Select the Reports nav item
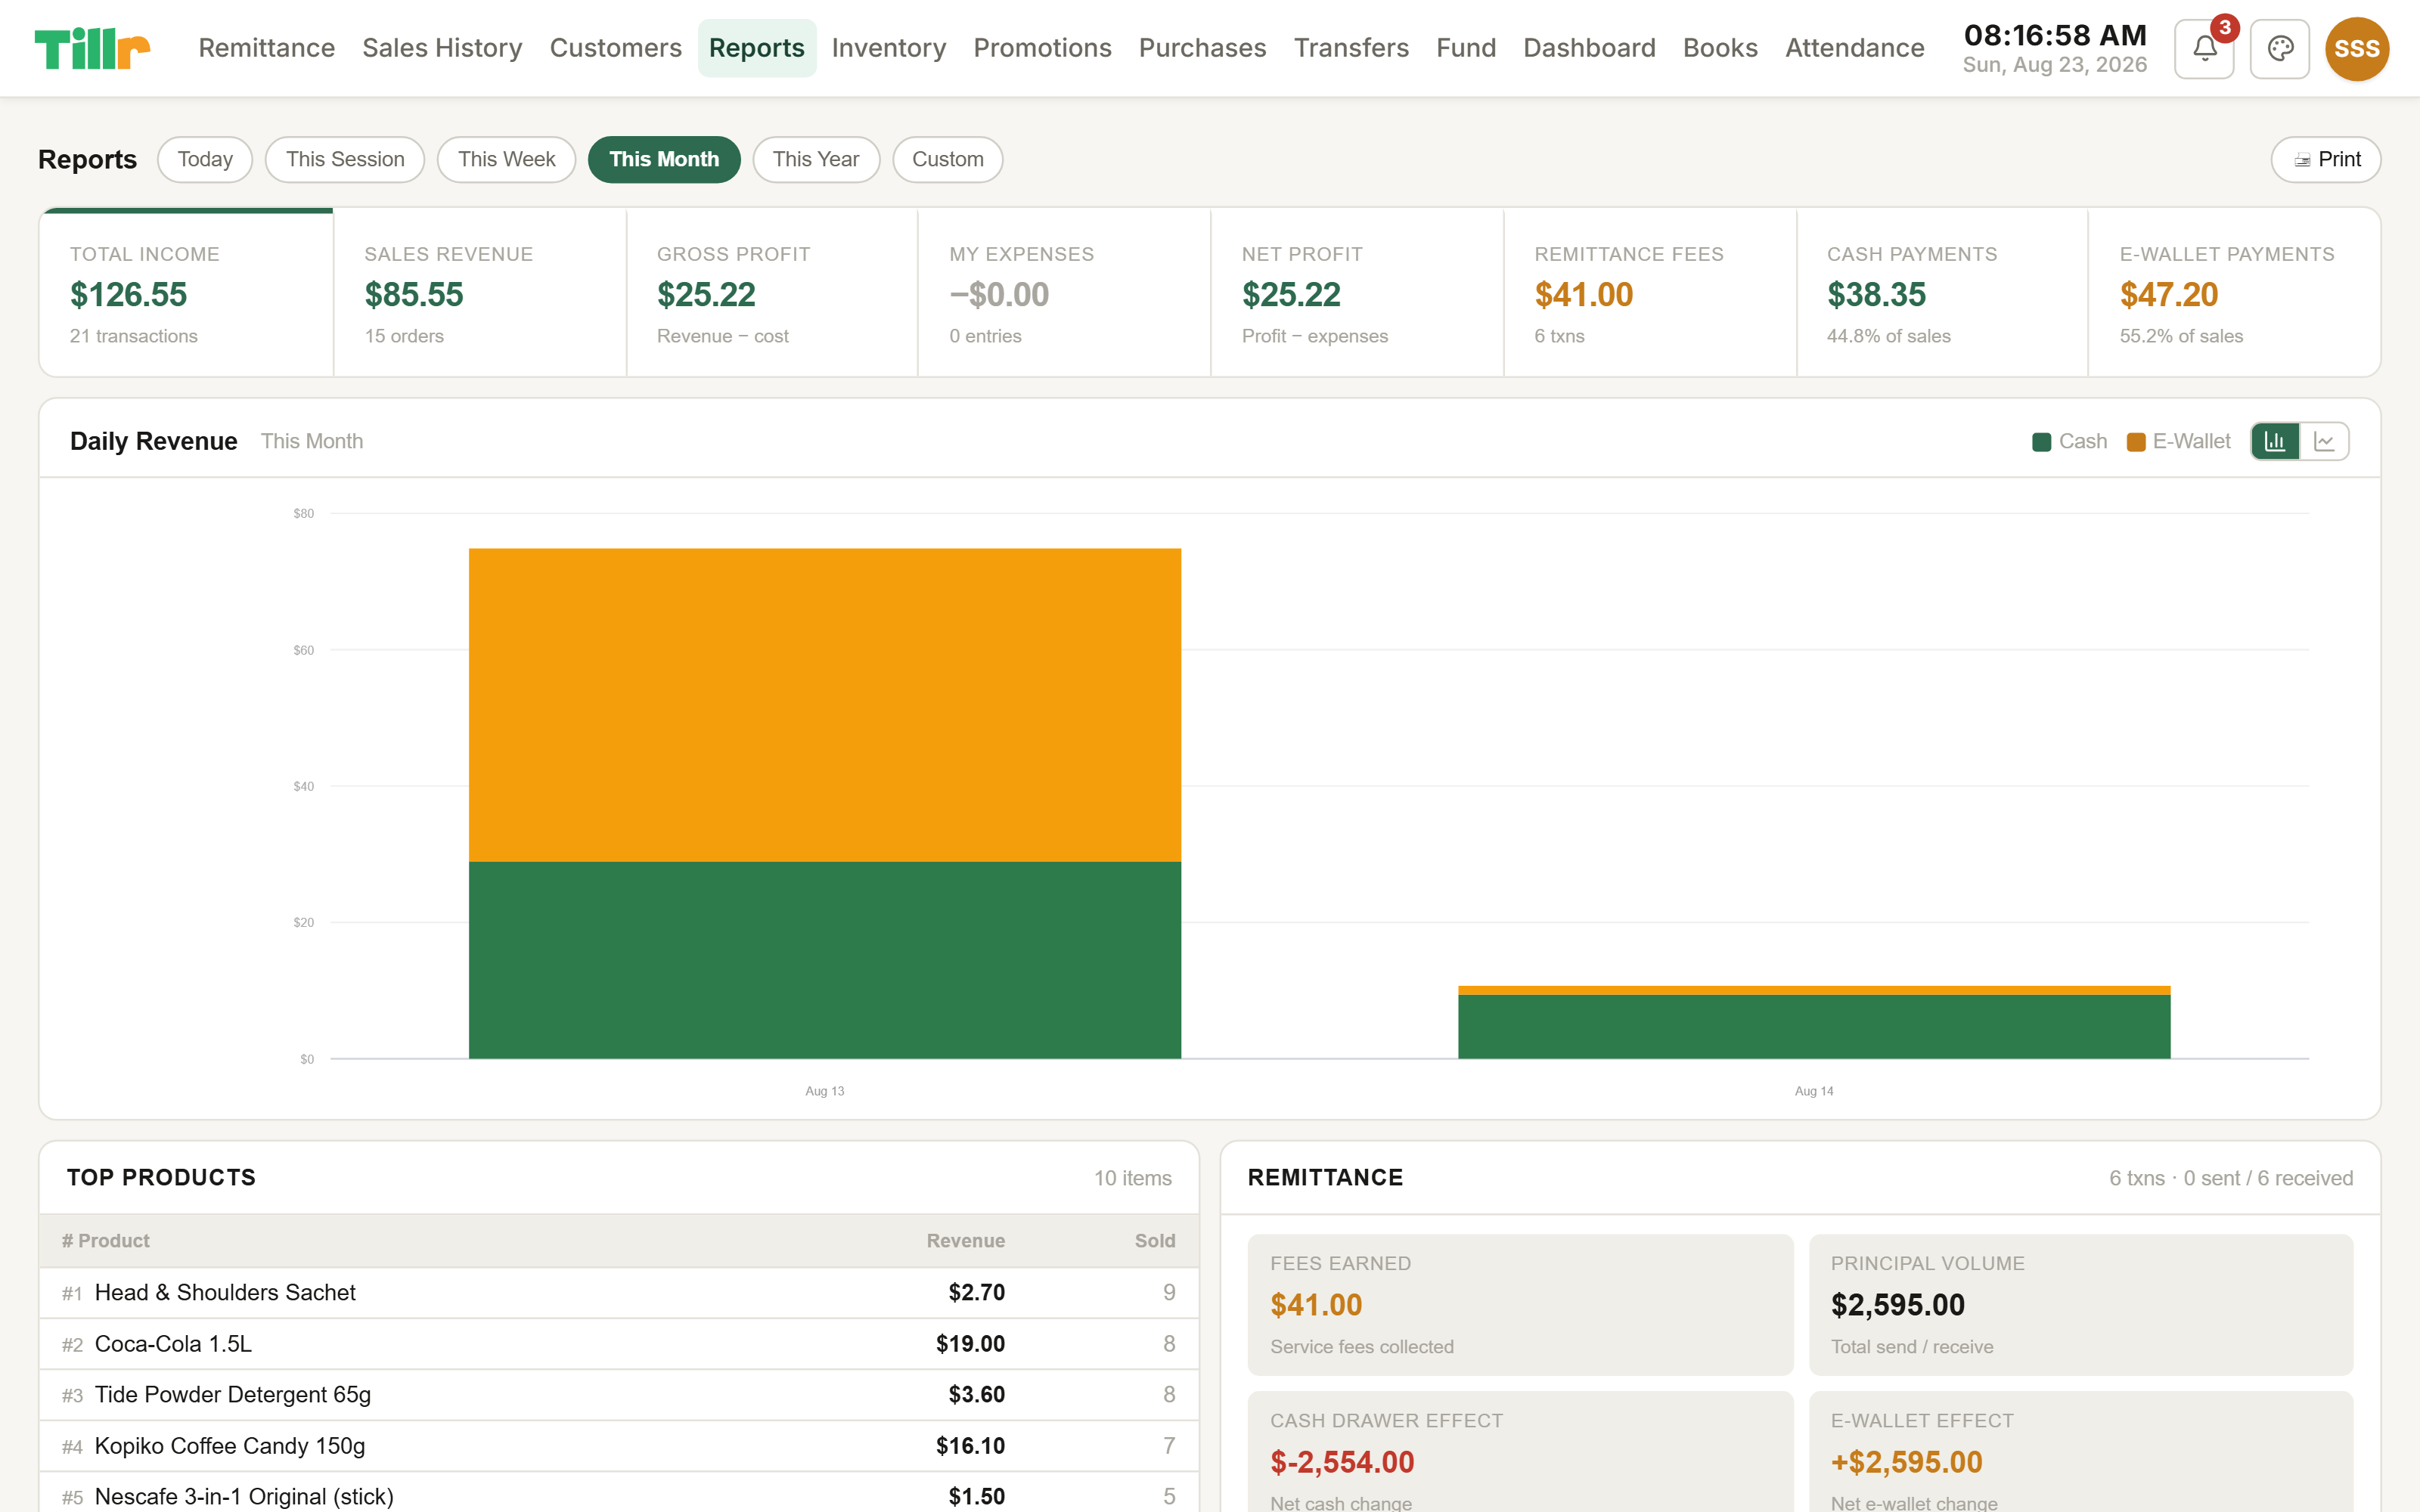Image resolution: width=2420 pixels, height=1512 pixels. [756, 48]
